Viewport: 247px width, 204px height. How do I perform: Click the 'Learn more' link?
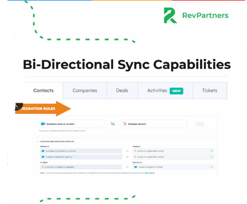[148, 173]
